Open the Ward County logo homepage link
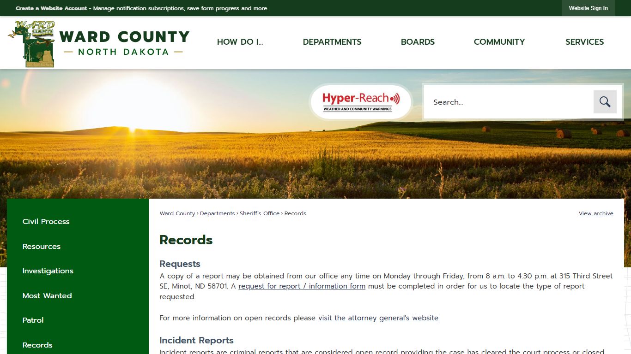This screenshot has width=631, height=354. click(x=99, y=44)
